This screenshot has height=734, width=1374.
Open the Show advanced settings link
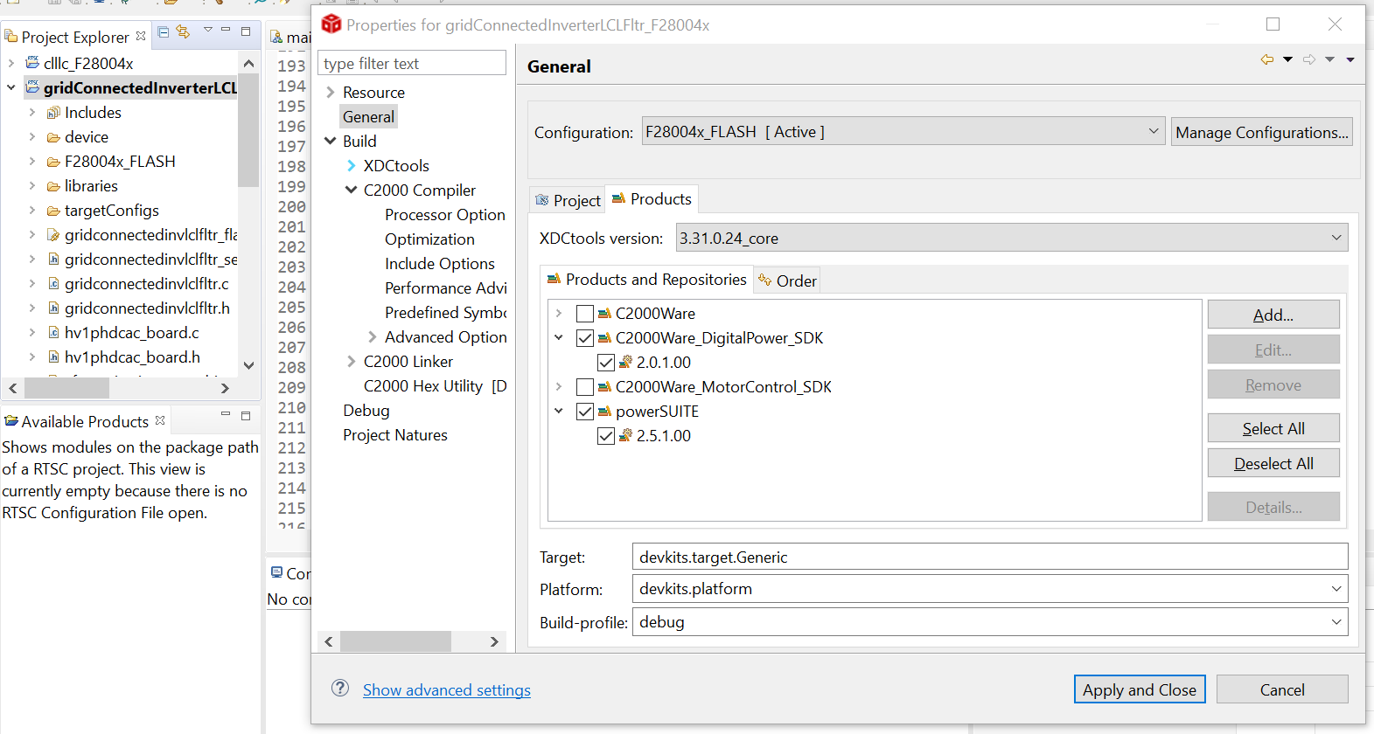[x=446, y=690]
